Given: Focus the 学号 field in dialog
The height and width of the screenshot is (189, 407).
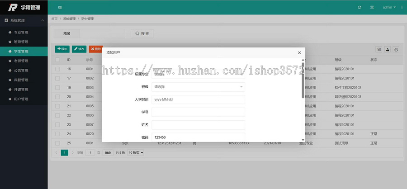Looking at the screenshot, I should tap(199, 112).
